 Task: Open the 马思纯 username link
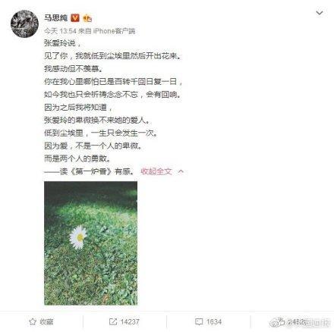(56, 17)
